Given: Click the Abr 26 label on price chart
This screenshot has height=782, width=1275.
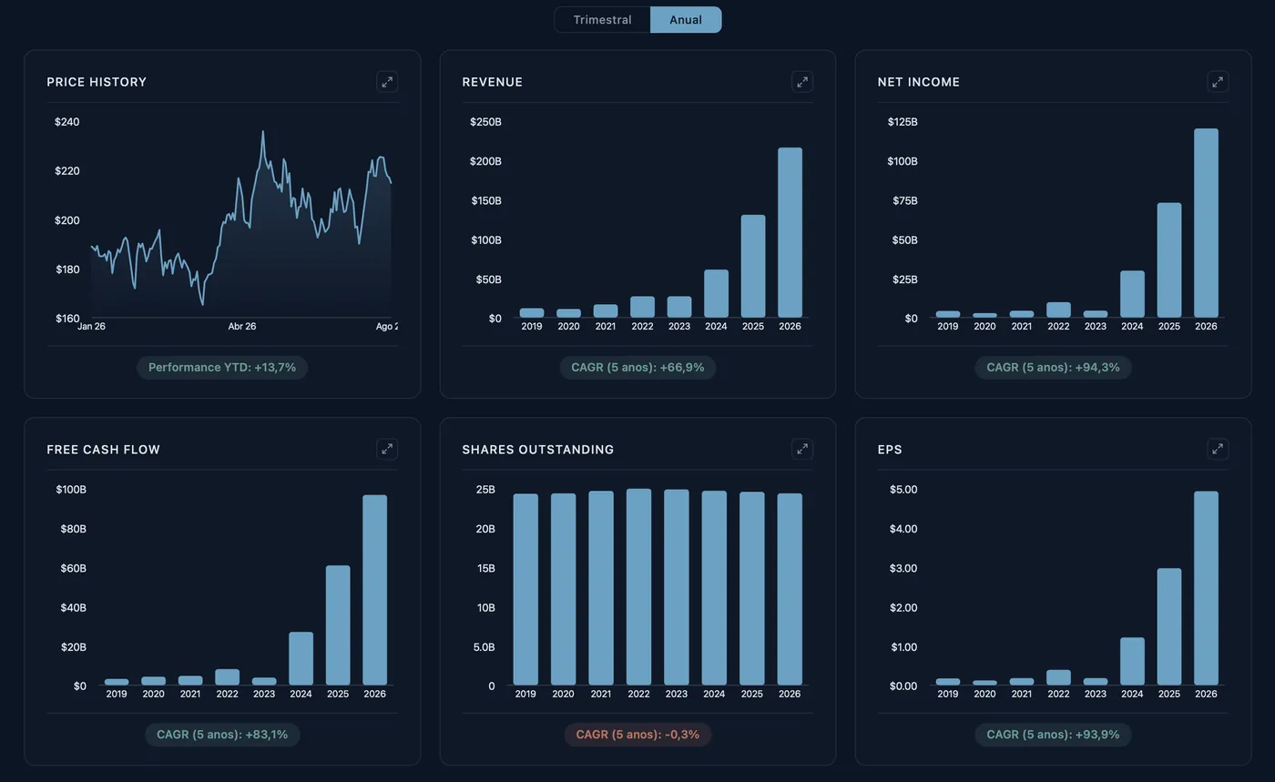Looking at the screenshot, I should click(242, 326).
